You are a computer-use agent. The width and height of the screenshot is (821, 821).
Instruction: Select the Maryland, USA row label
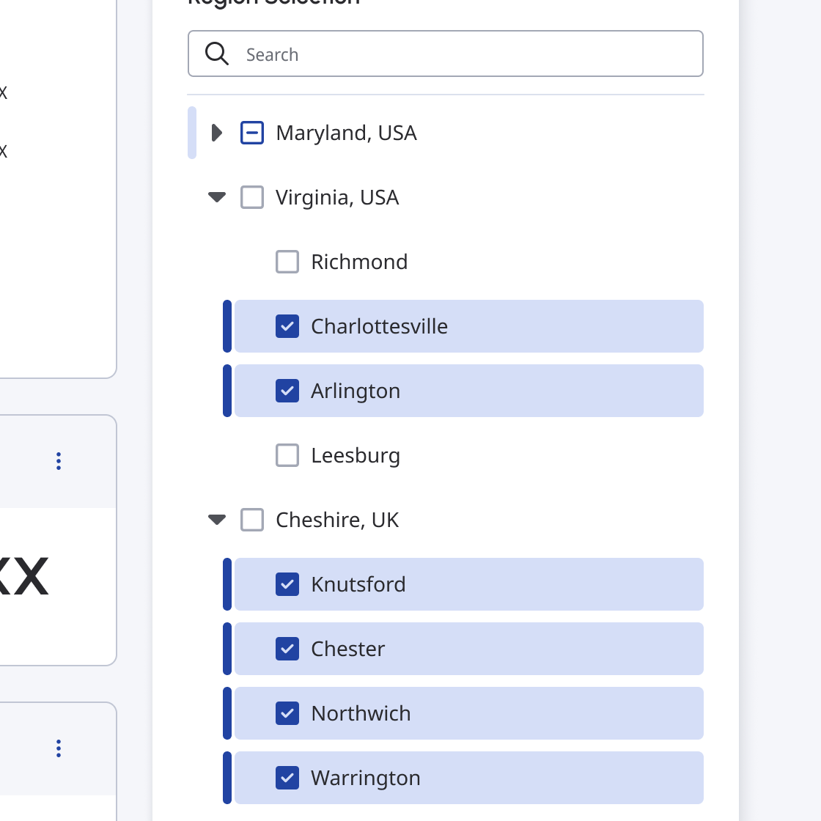[x=346, y=133]
